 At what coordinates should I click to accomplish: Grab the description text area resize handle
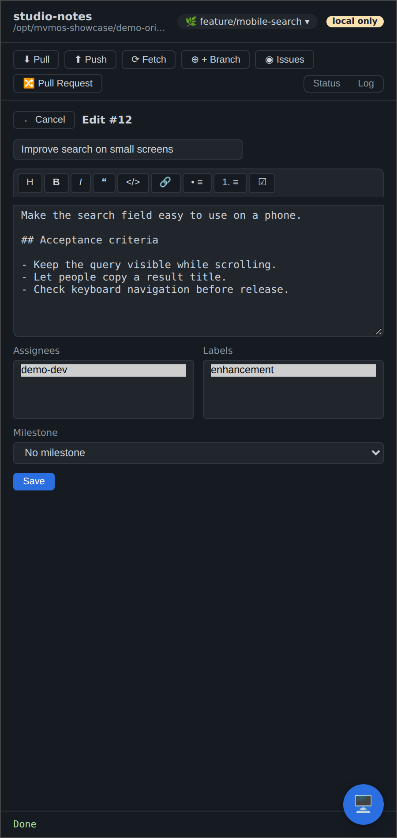point(378,332)
